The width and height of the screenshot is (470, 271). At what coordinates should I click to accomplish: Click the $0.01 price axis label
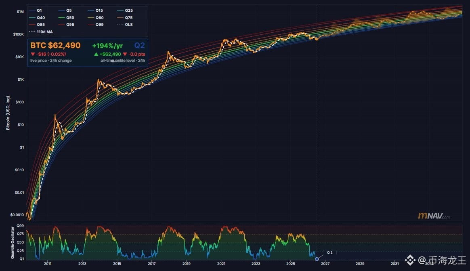click(19, 193)
